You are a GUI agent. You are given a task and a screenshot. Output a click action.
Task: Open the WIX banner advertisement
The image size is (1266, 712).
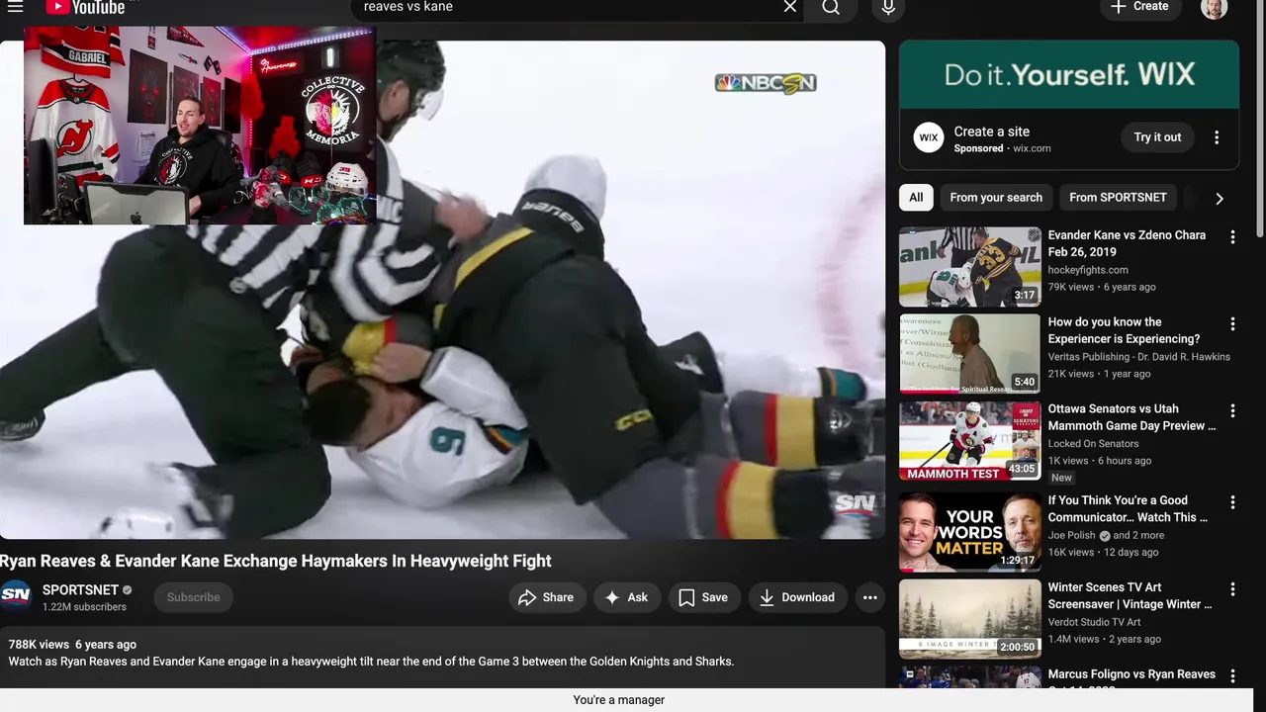coord(1069,74)
